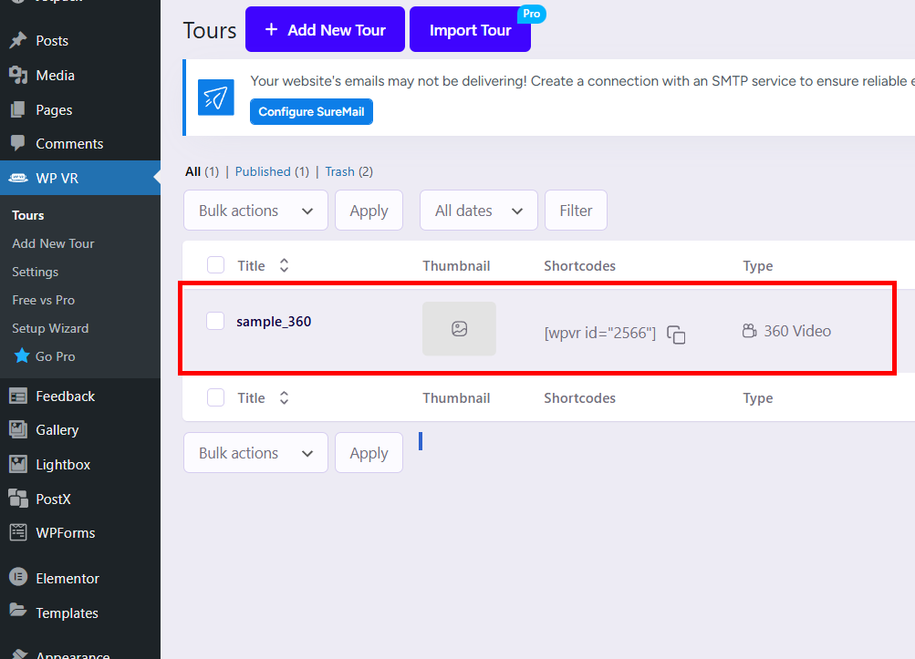Tick the select-all checkbox in table header
Viewport: 915px width, 659px height.
216,264
